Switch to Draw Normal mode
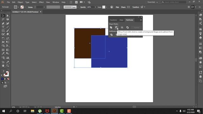The height and width of the screenshot is (114, 203). click(2, 82)
